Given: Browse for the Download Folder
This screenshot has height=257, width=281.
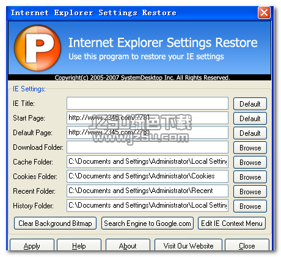Looking at the screenshot, I should (250, 148).
